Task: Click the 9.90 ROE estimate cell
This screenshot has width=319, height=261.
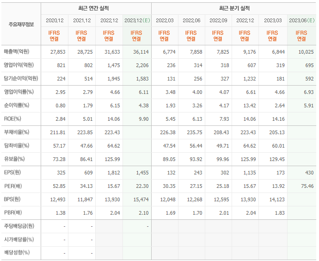Action: click(x=144, y=119)
